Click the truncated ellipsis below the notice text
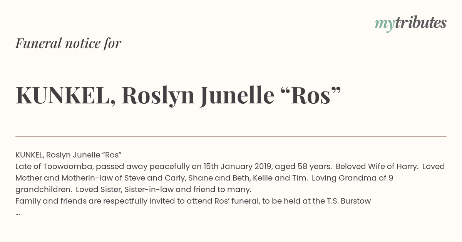Viewport: 462px width, 242px height. click(18, 212)
